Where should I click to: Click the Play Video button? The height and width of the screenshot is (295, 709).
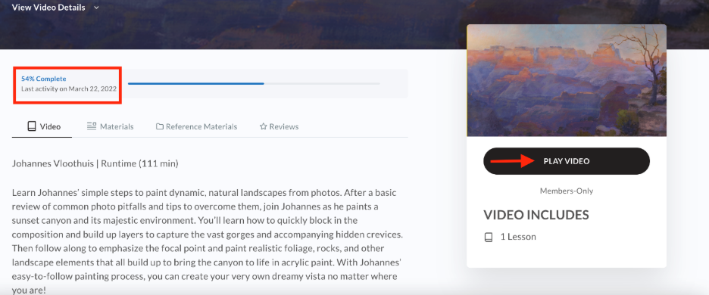[x=567, y=161]
